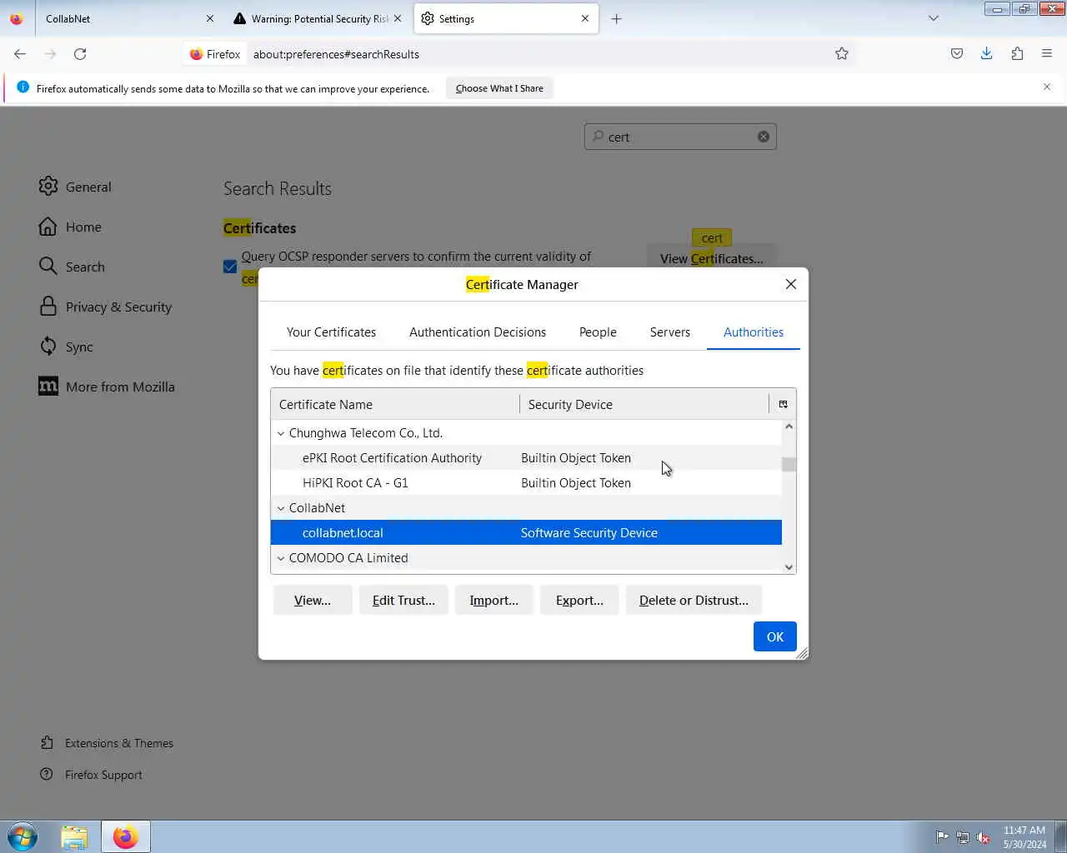Click the Edit Trust... button
Image resolution: width=1067 pixels, height=853 pixels.
403,600
